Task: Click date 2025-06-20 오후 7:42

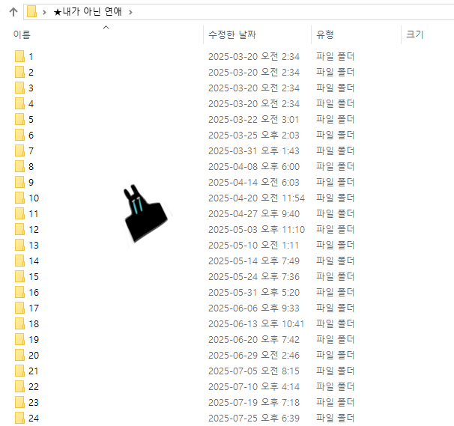Action: tap(254, 339)
